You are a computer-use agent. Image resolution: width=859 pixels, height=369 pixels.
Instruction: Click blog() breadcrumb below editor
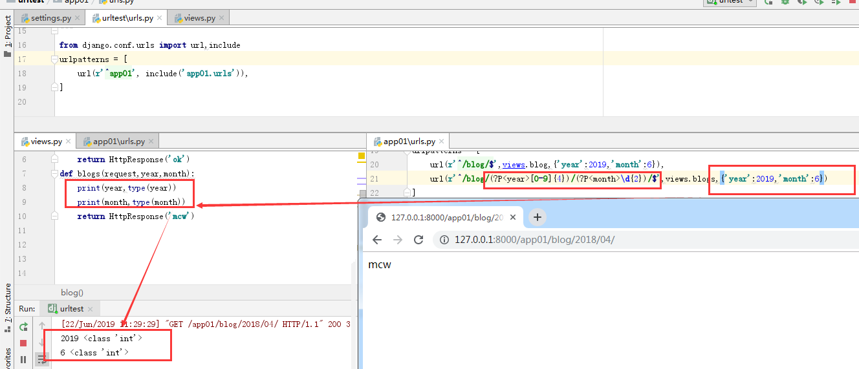(x=72, y=293)
